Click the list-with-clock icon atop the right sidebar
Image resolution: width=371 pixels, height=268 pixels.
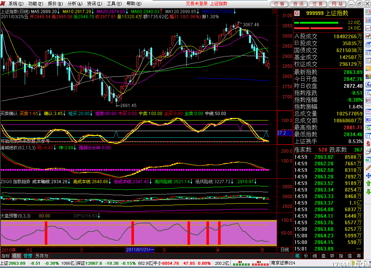point(368,12)
